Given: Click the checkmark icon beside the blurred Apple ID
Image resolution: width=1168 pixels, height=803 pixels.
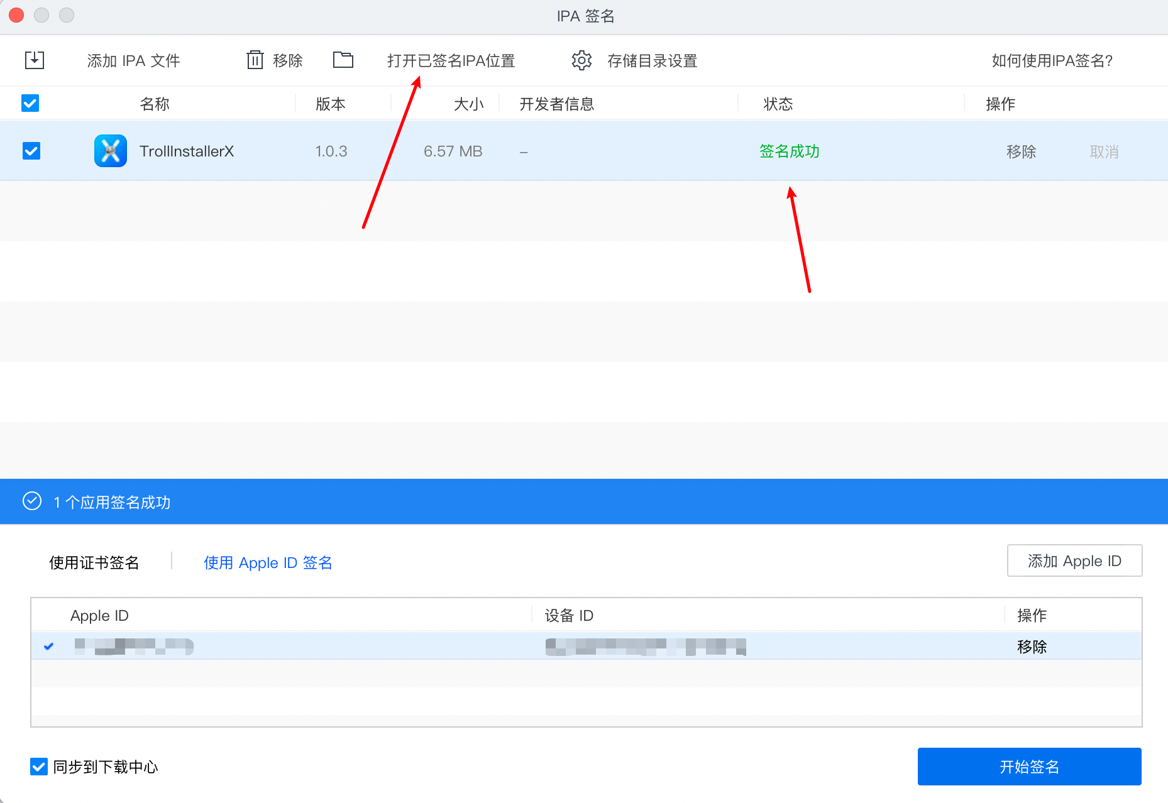Looking at the screenshot, I should tap(48, 646).
